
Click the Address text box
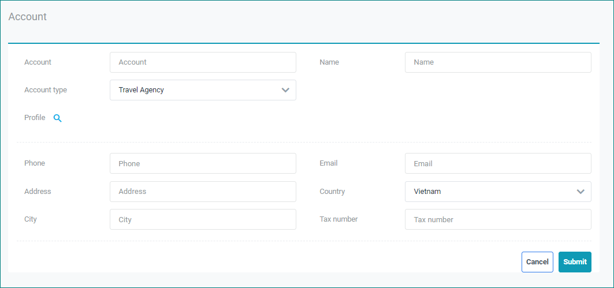click(203, 192)
